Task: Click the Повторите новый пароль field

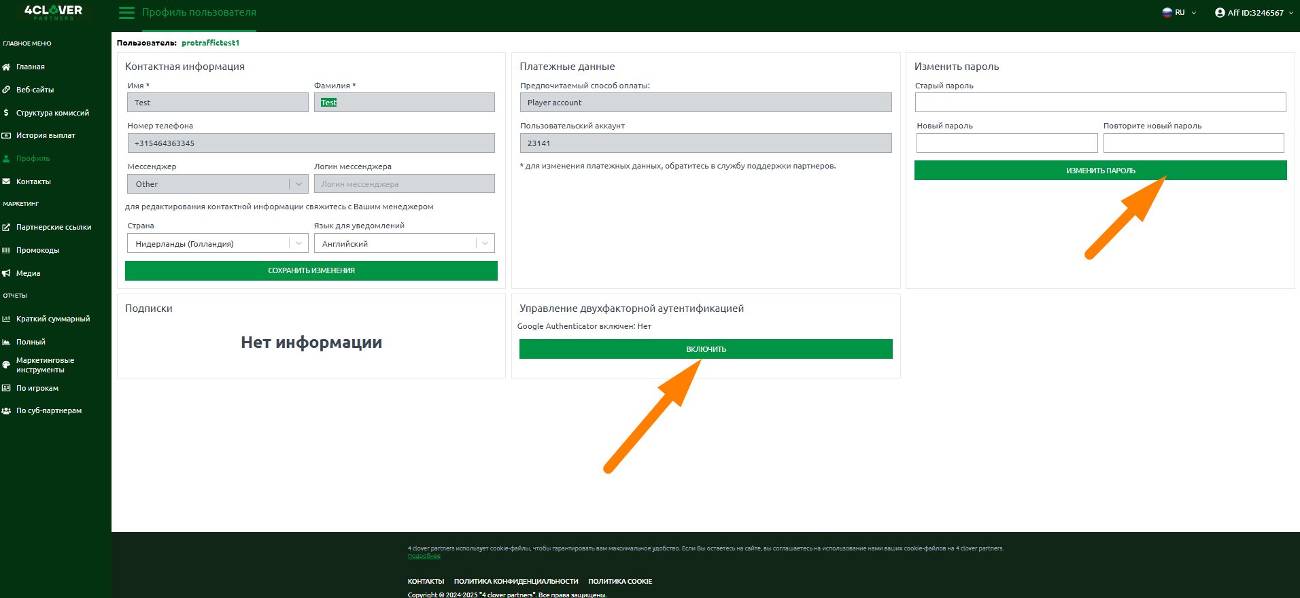Action: [1194, 143]
